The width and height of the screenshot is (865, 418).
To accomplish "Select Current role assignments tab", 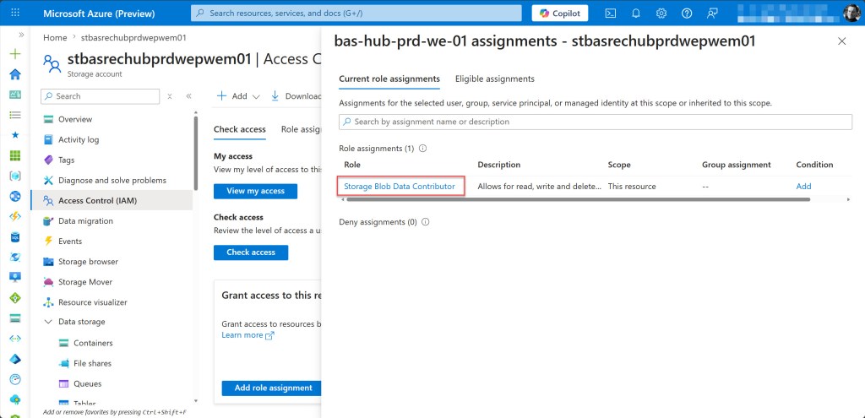I will pos(389,79).
